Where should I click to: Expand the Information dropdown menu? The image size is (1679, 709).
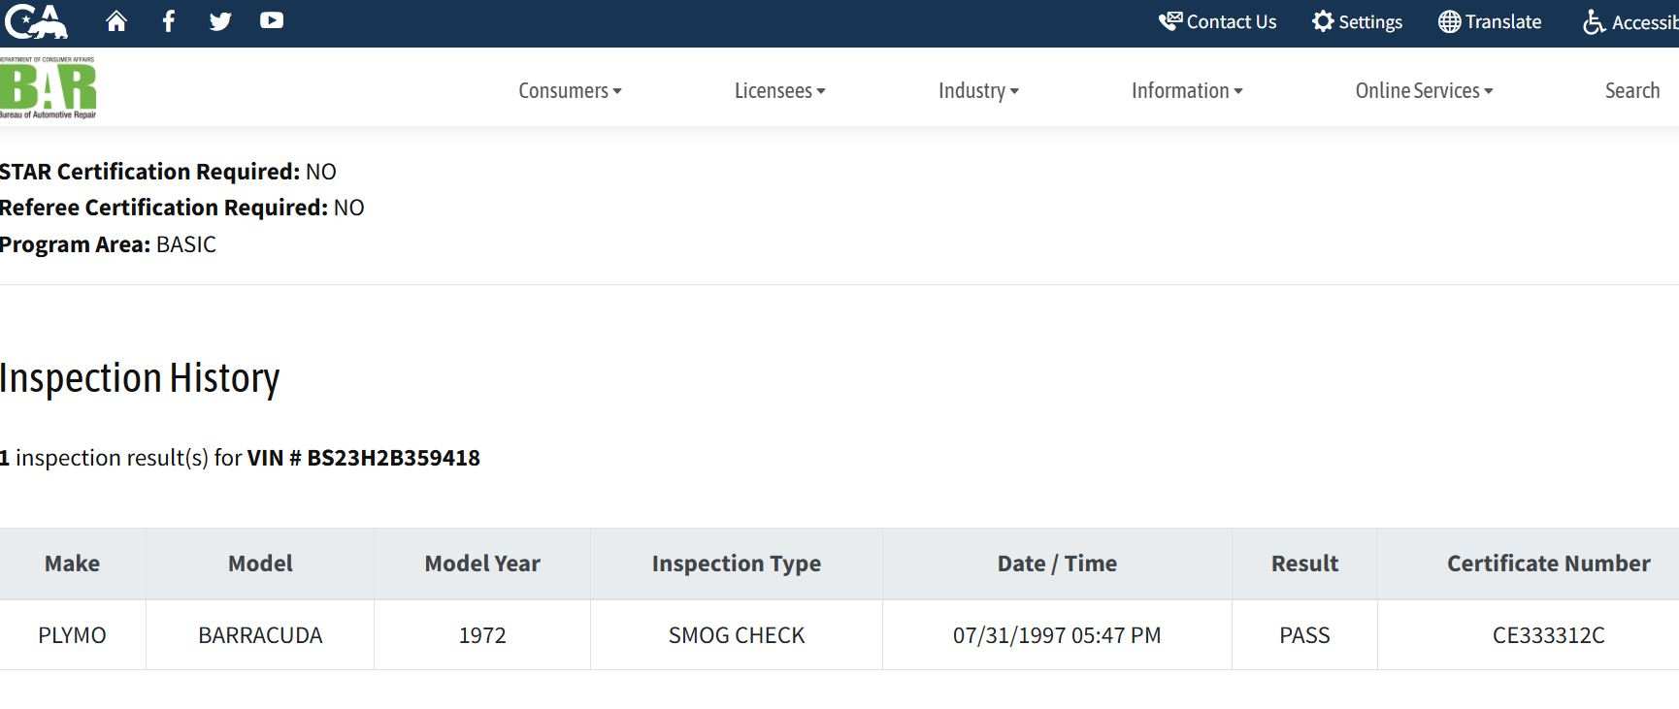coord(1187,90)
